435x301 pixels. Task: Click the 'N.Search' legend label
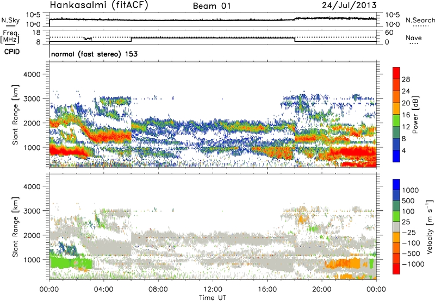tap(420, 20)
